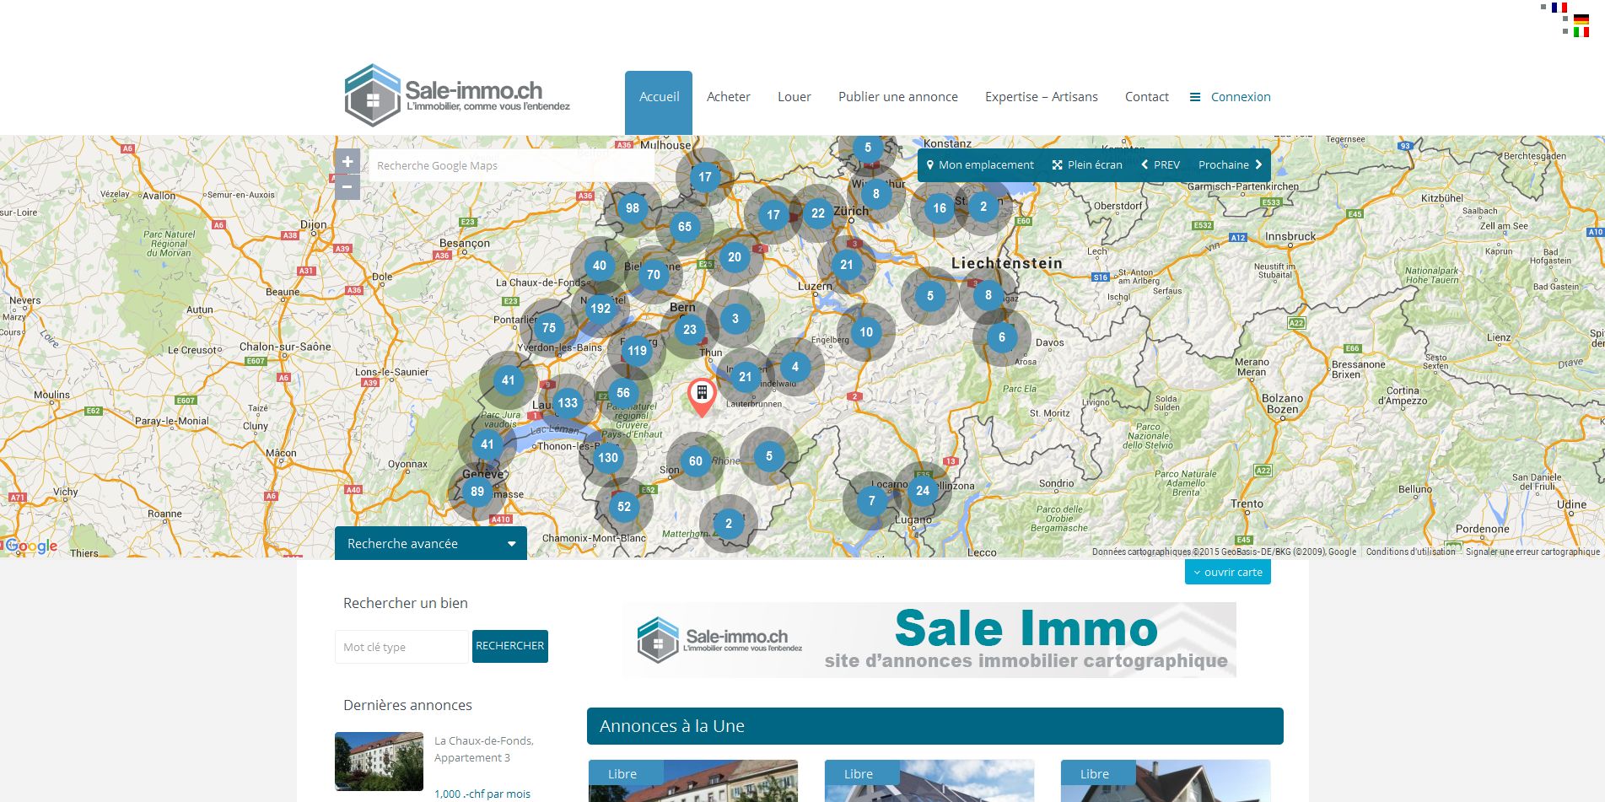Open map cluster marker 3 east of Bern
This screenshot has width=1605, height=802.
(735, 319)
